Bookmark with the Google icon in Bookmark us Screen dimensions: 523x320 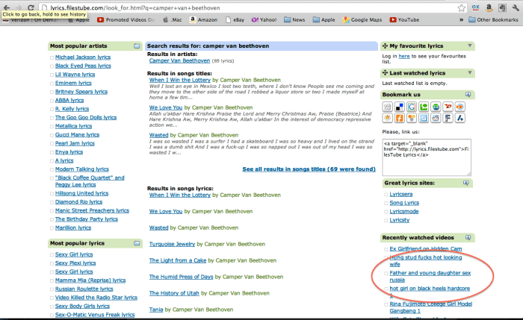[x=412, y=107]
